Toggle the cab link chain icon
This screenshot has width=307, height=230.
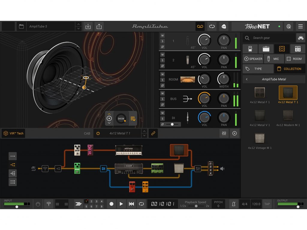coord(153,133)
